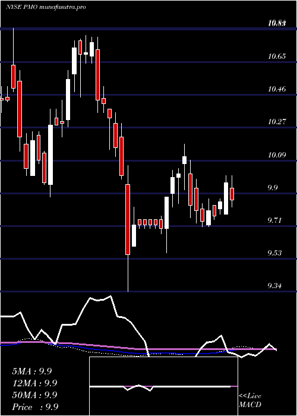This screenshot has height=416, width=297.
Task: Click the 10.09 price axis label
Action: (x=277, y=155)
